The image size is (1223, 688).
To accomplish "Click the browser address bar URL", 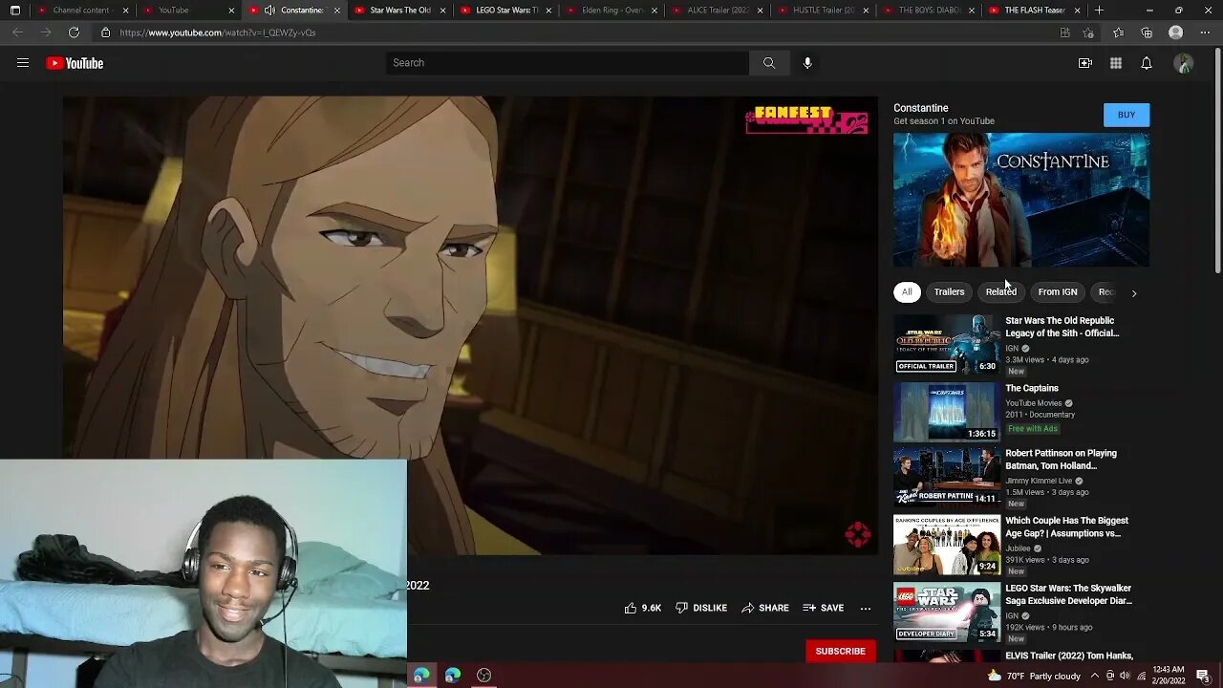I will [218, 32].
